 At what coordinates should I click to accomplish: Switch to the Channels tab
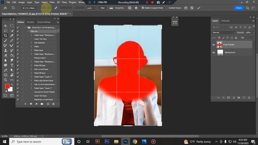coord(225,21)
